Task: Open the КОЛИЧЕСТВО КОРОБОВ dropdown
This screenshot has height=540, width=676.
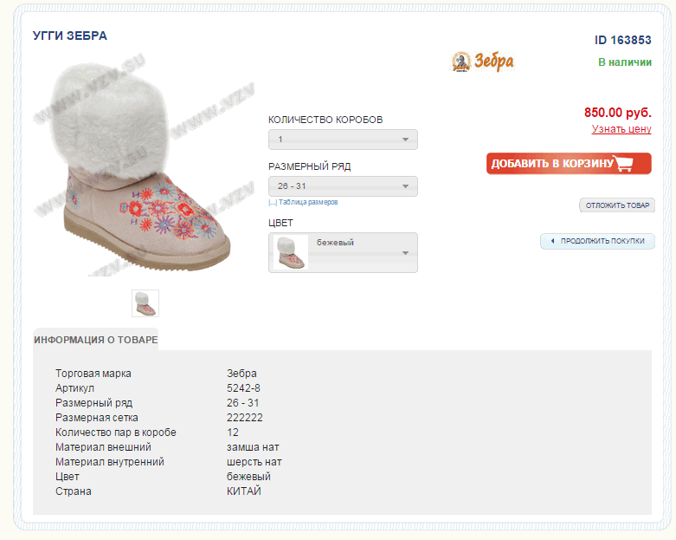Action: 343,140
